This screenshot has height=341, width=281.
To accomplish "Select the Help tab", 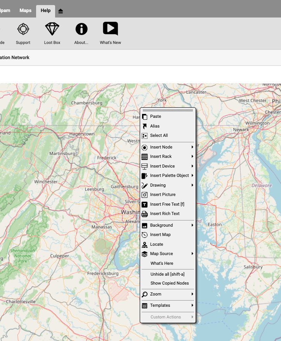I will tap(45, 10).
